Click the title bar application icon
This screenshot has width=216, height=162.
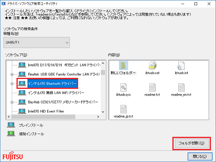click(x=3, y=4)
